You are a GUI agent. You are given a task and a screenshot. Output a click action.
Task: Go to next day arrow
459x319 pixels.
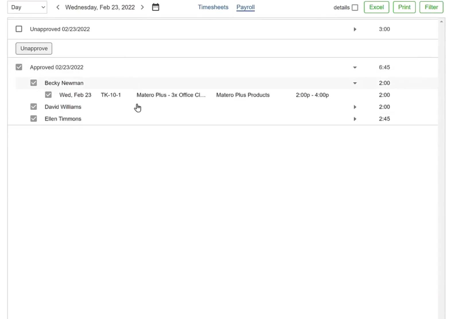point(142,7)
